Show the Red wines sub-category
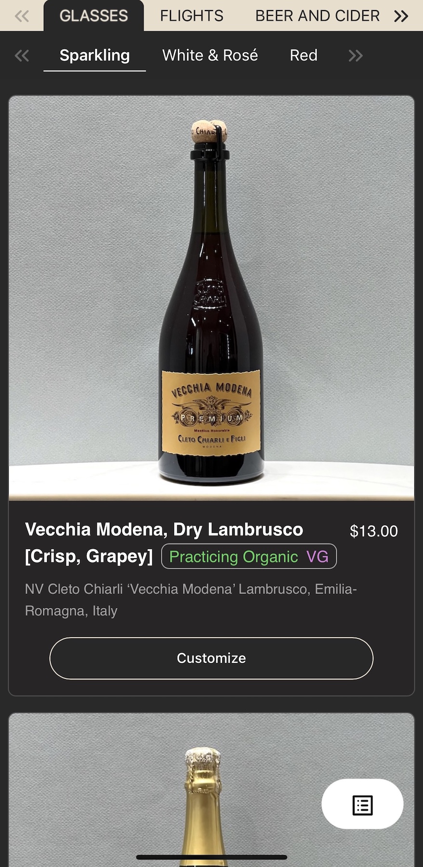This screenshot has height=867, width=423. [x=304, y=55]
